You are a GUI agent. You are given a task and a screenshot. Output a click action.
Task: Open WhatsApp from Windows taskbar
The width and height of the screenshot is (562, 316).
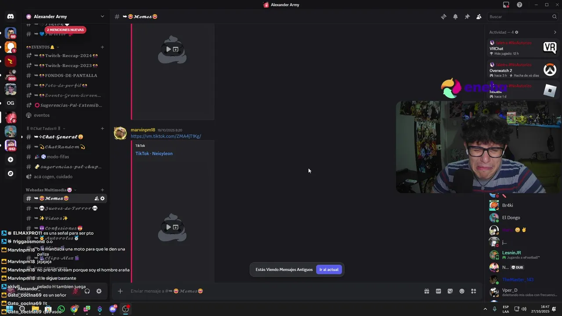coord(61,309)
